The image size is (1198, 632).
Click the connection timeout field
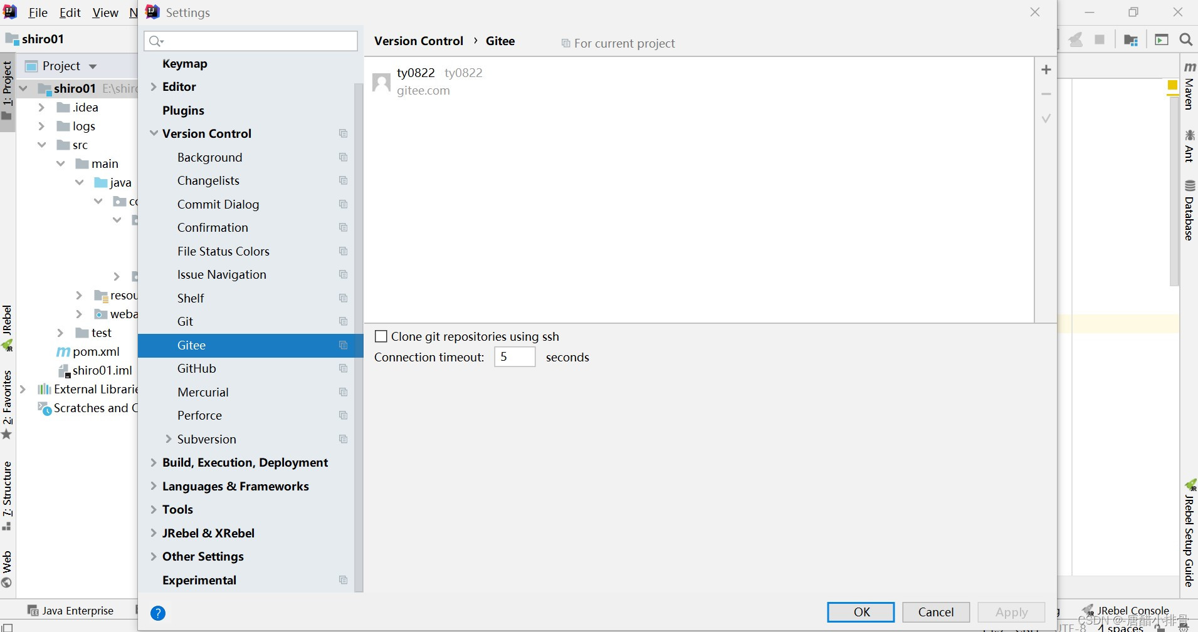tap(515, 356)
